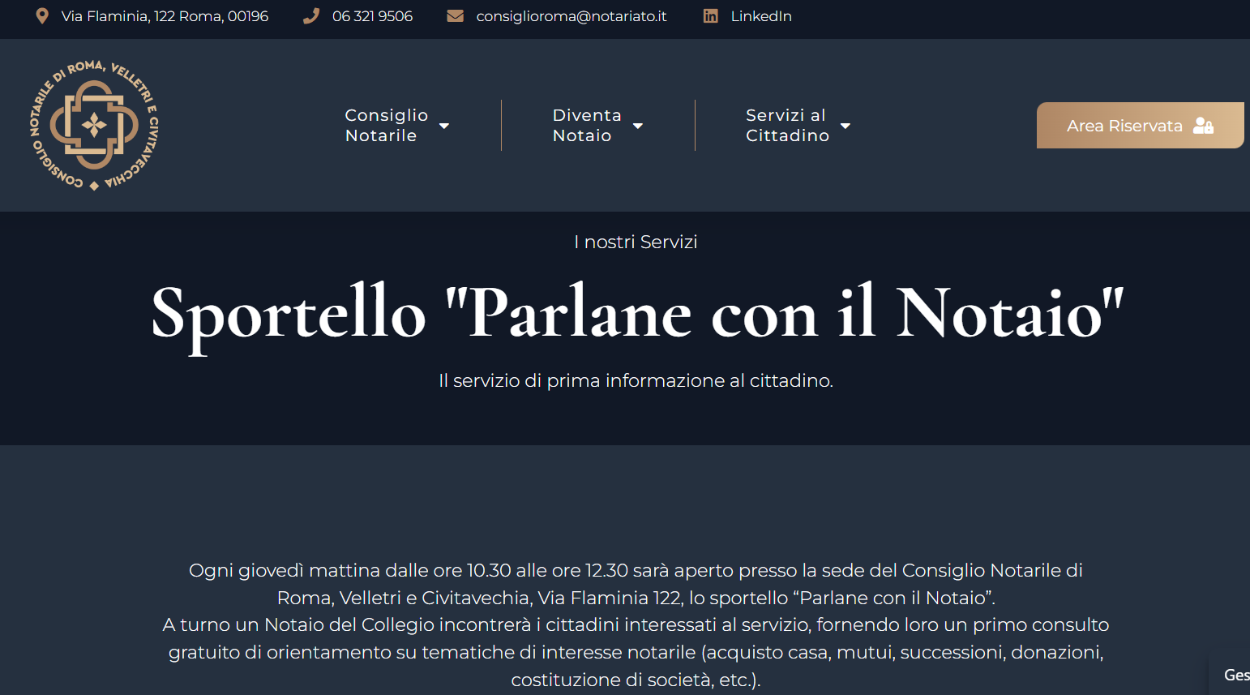Image resolution: width=1250 pixels, height=695 pixels.
Task: Click the envelope email icon
Action: [x=456, y=16]
